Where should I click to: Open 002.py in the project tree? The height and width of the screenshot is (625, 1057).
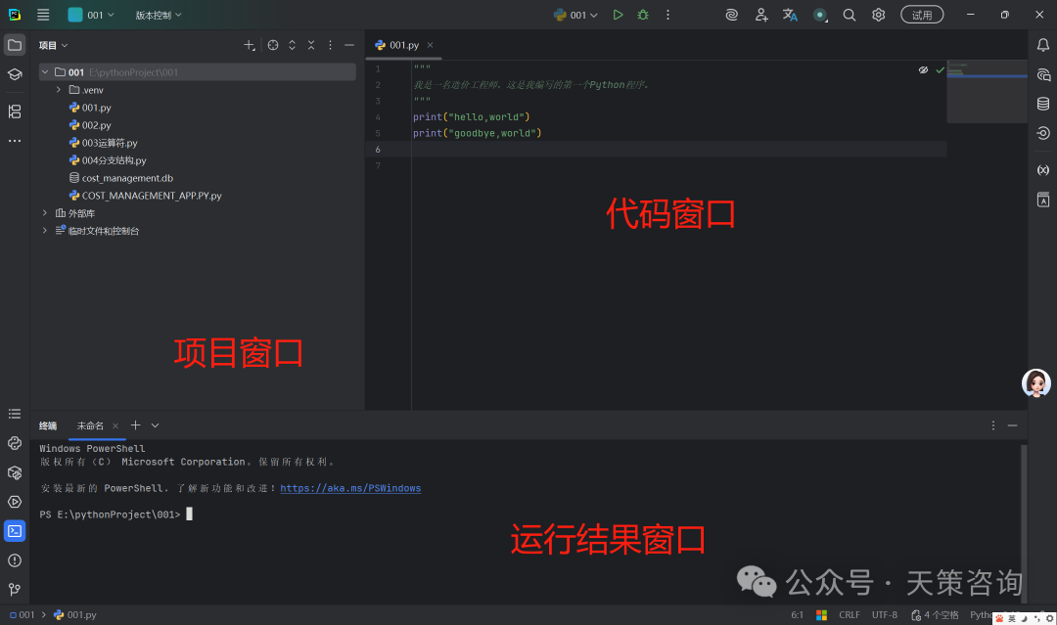click(90, 125)
